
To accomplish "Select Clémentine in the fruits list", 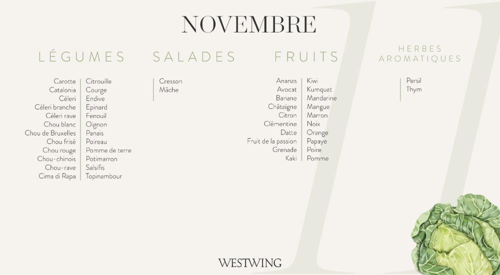I will pyautogui.click(x=280, y=124).
